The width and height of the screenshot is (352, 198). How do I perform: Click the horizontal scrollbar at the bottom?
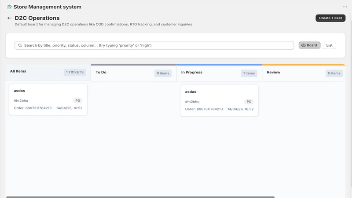tap(140, 197)
